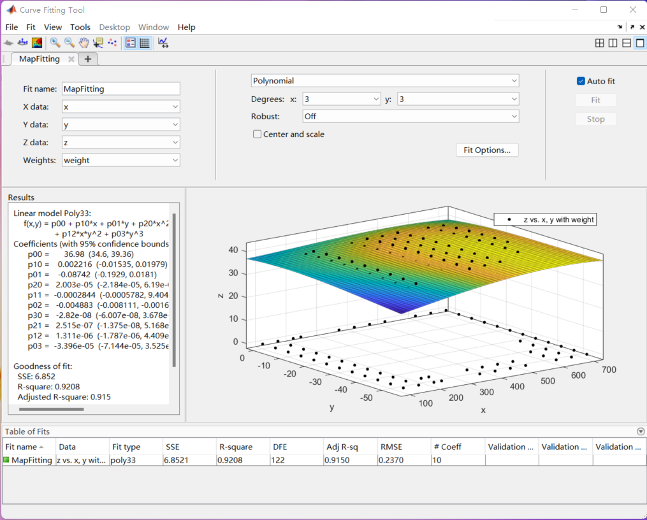Open the Tools menu
The image size is (647, 520).
(x=80, y=27)
